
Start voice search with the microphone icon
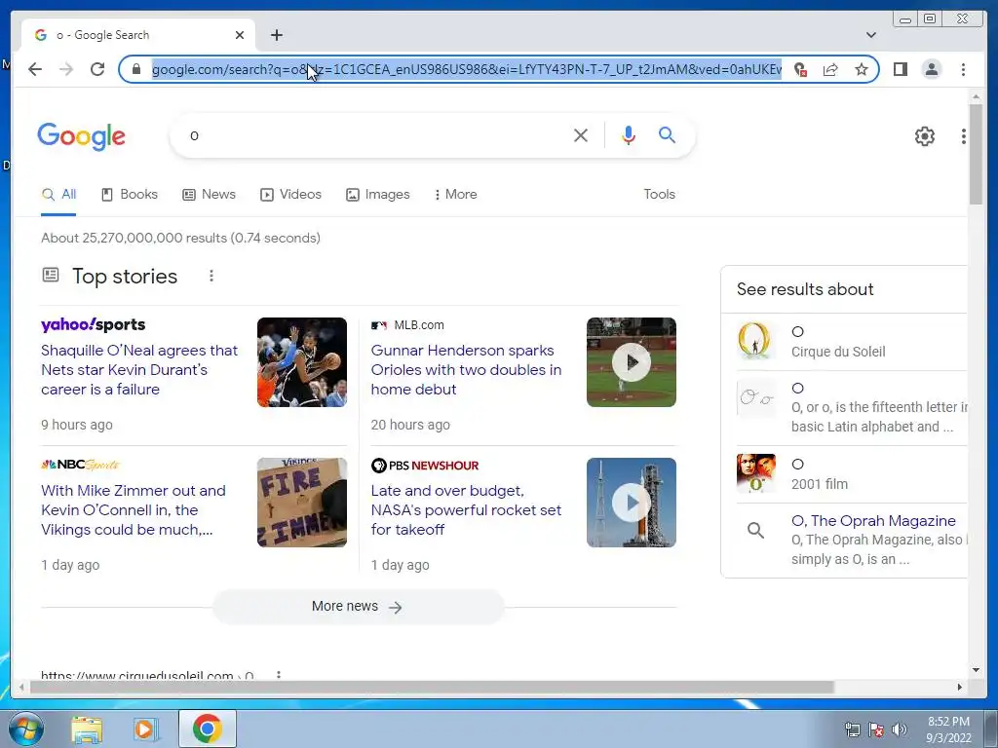click(x=629, y=135)
